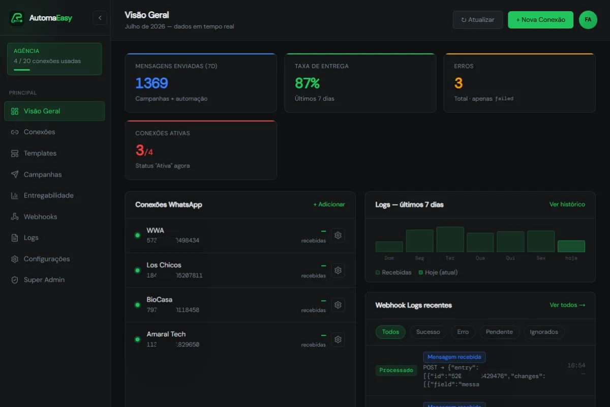Click the Hoje (atual) legend swatch
610x407 pixels.
click(x=420, y=273)
